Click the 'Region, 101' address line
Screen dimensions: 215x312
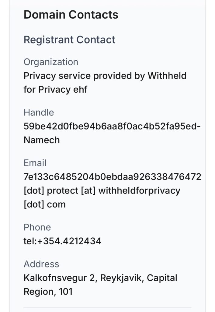point(48,292)
